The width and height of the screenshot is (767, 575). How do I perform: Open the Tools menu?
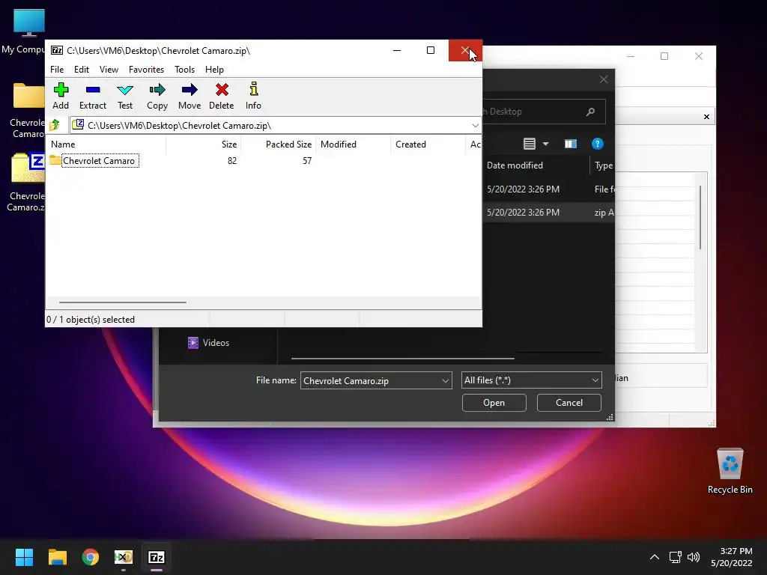(184, 70)
